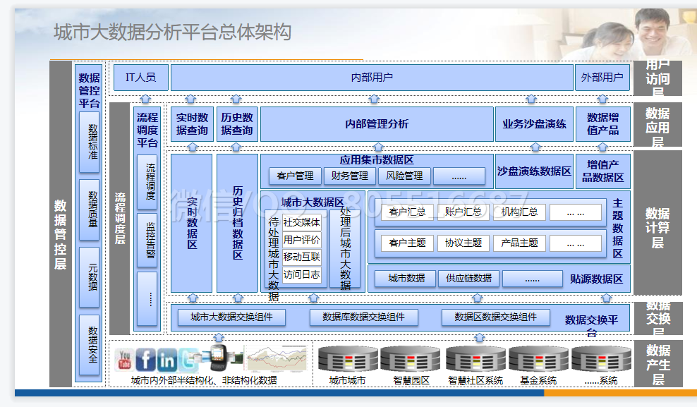
Task: Click the 移动互联 item
Action: tap(301, 257)
